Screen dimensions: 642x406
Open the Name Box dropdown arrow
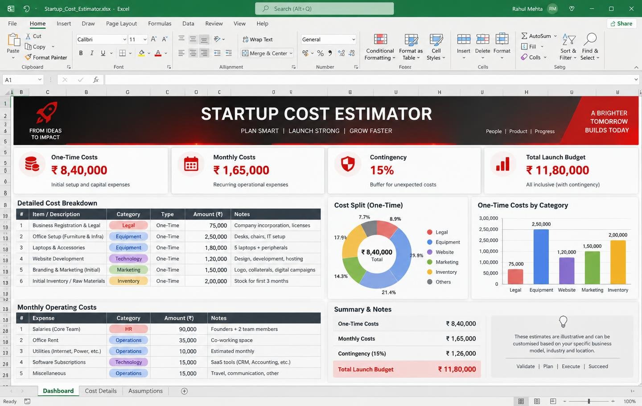(x=40, y=80)
